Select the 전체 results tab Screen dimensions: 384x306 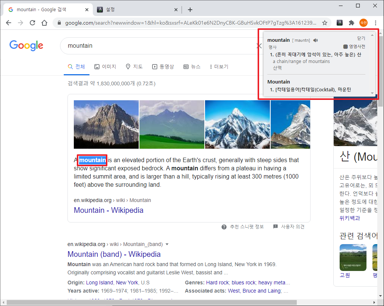pos(76,67)
